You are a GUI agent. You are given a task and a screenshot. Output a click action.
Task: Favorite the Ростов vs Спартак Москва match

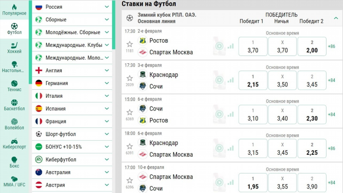[x=130, y=44]
